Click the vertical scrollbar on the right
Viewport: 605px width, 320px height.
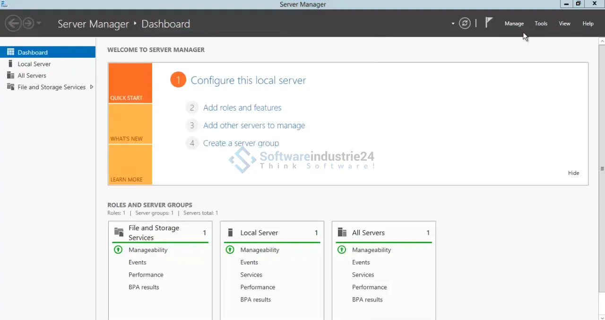[602, 169]
